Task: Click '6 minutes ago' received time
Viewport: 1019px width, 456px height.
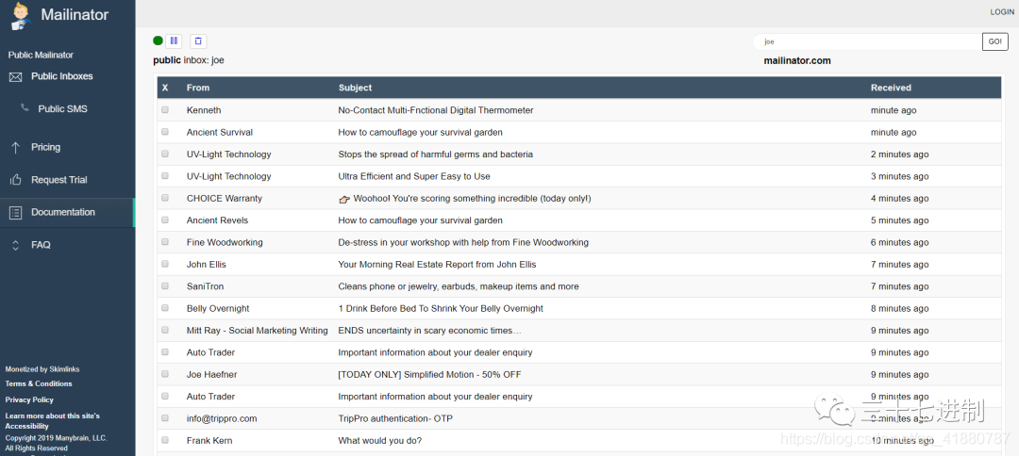Action: pyautogui.click(x=899, y=242)
